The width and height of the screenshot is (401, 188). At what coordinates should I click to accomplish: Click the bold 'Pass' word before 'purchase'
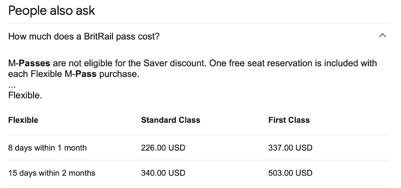click(x=86, y=74)
